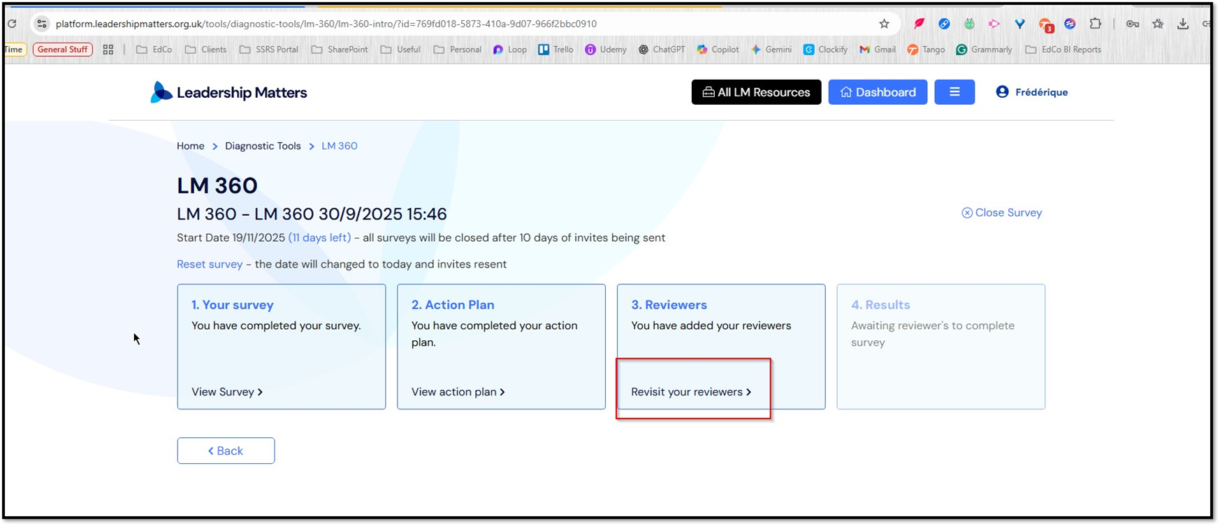This screenshot has width=1220, height=526.
Task: Click the Close Survey link
Action: click(x=1002, y=213)
